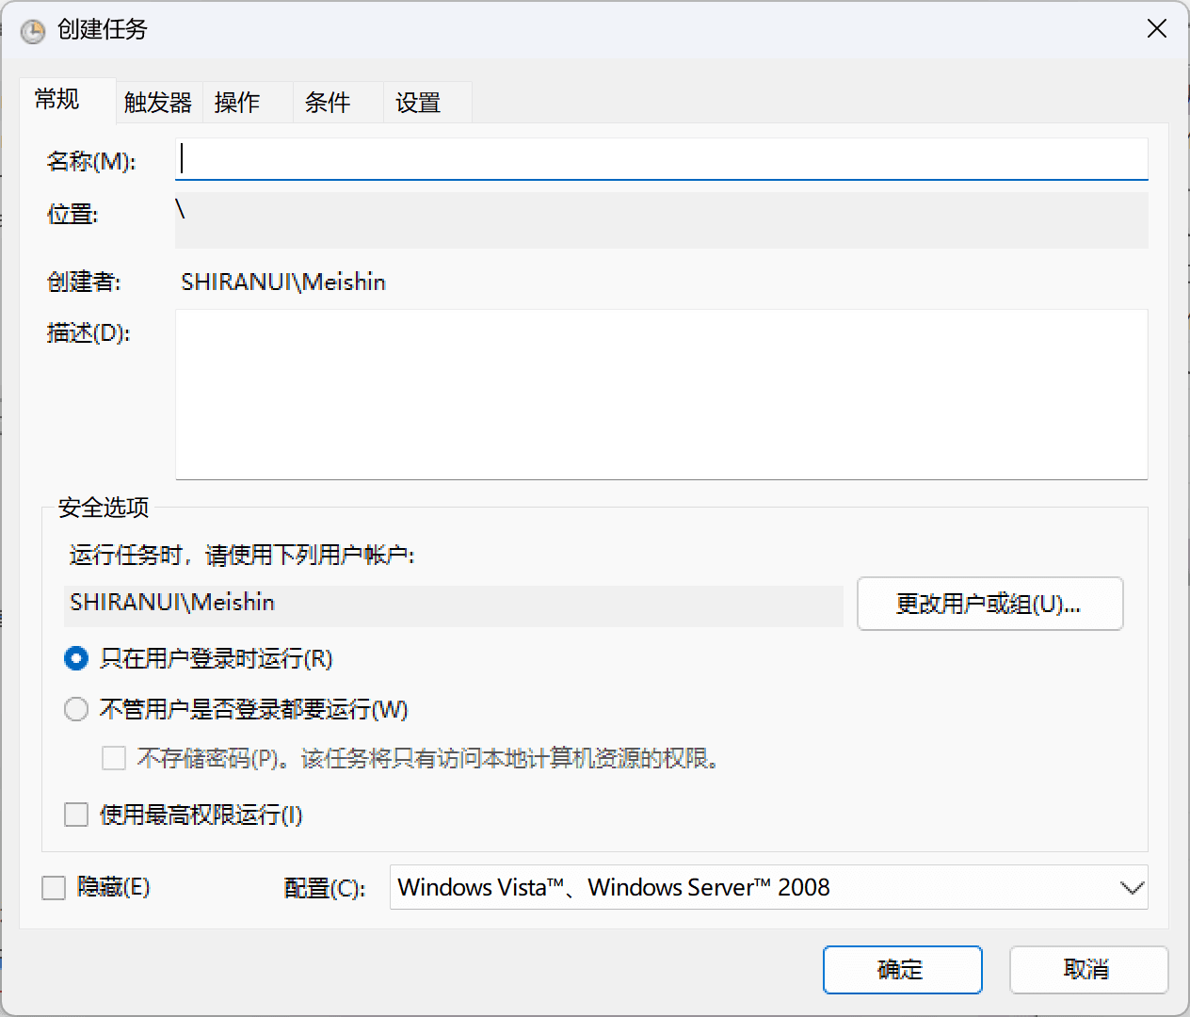1190x1017 pixels.
Task: Close the 创建任务 dialog window
Action: pyautogui.click(x=1156, y=29)
